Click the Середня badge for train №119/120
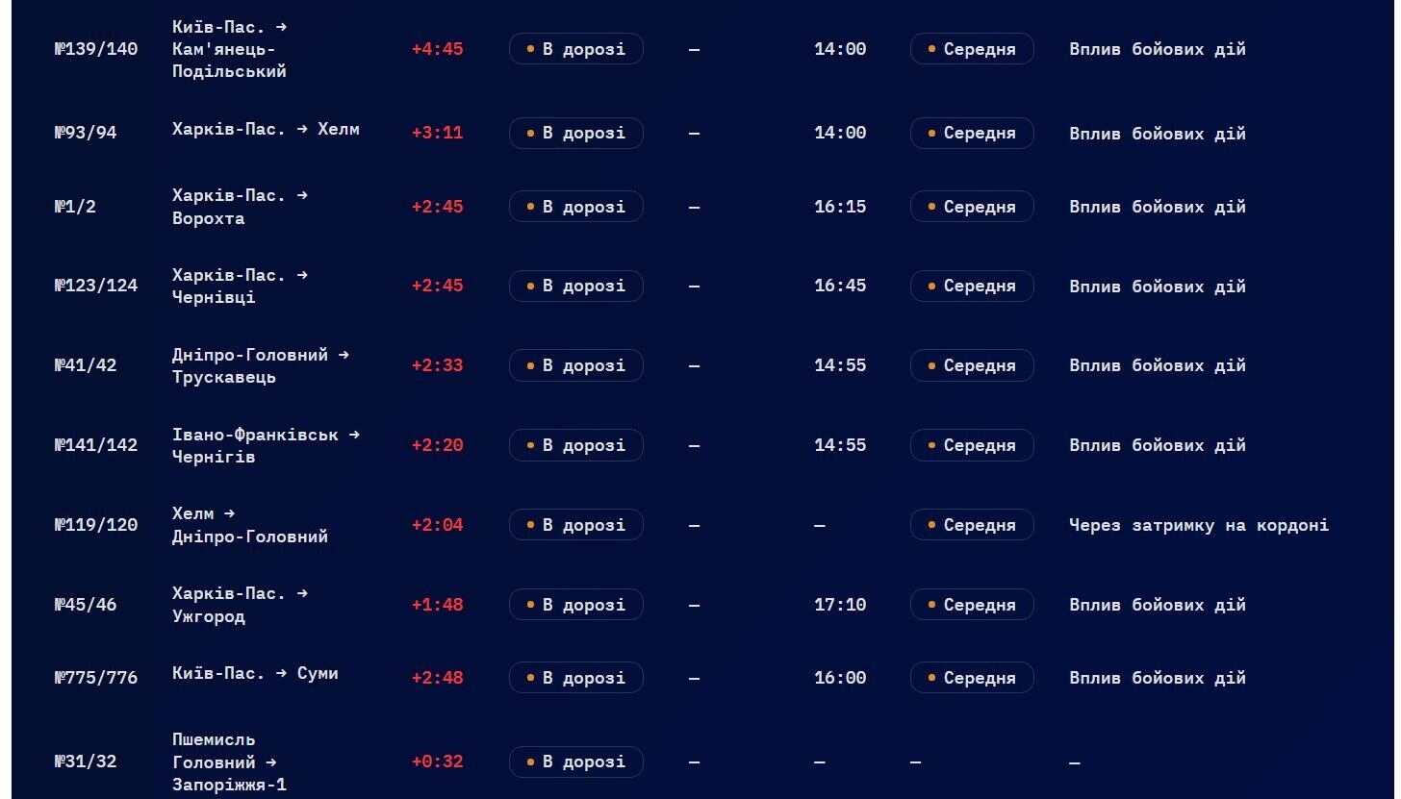The image size is (1401, 799). tap(972, 525)
